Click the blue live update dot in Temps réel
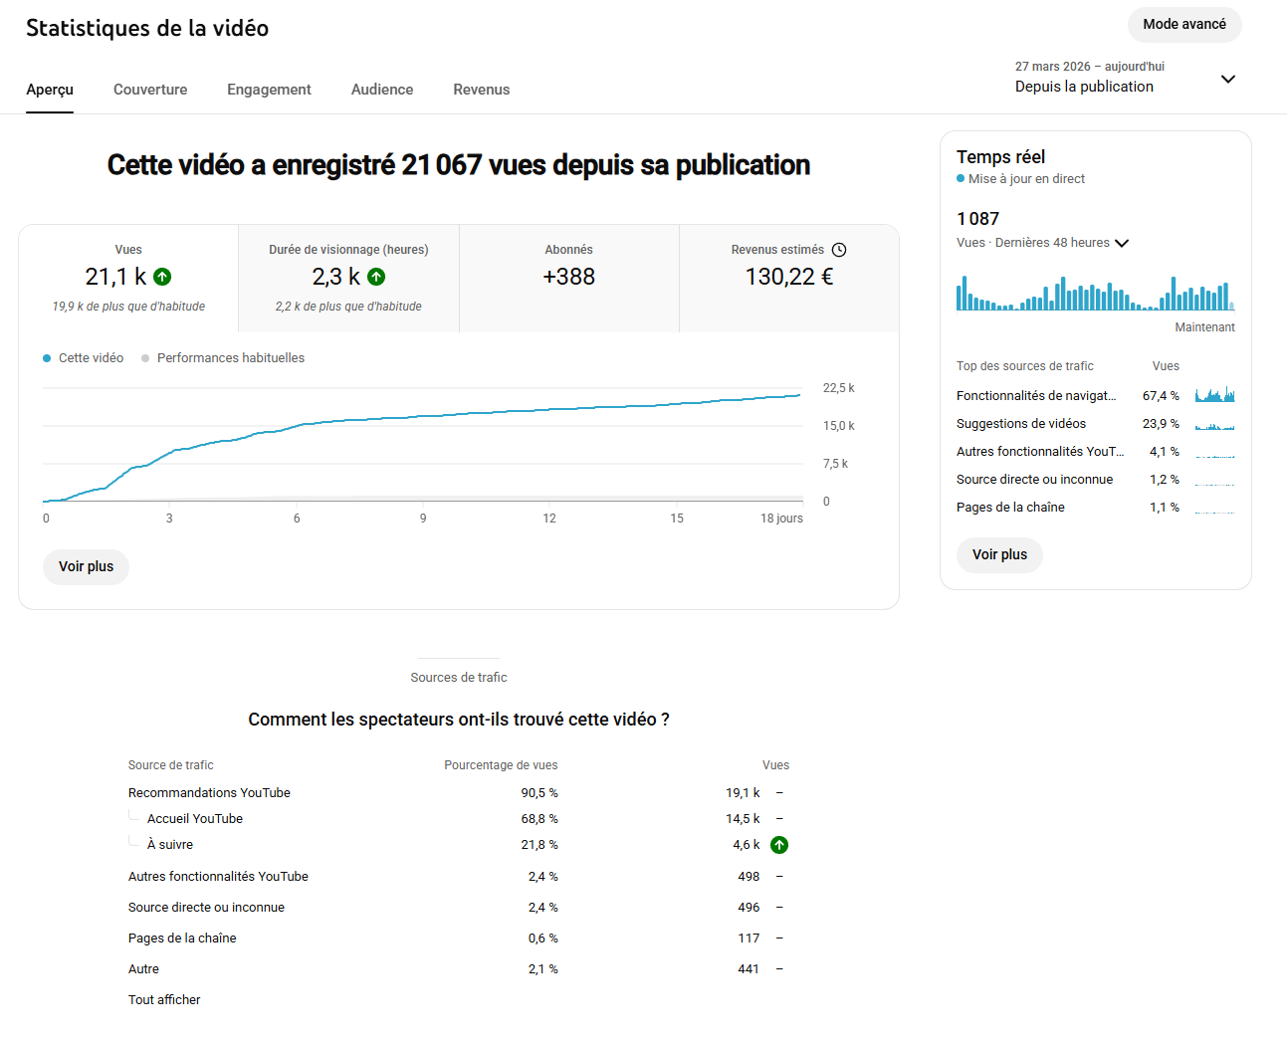 pyautogui.click(x=961, y=179)
